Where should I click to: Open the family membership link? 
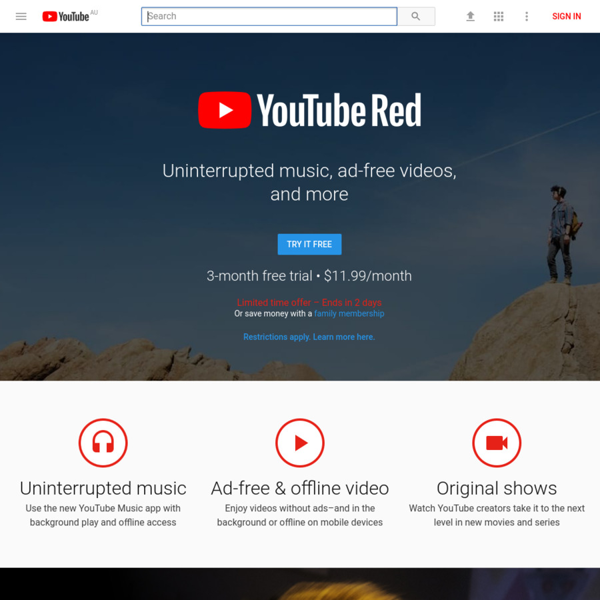349,314
